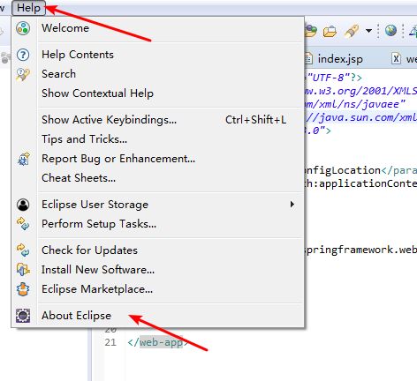Open Eclipse Marketplace
Viewport: 417px width, 381px height.
point(157,289)
